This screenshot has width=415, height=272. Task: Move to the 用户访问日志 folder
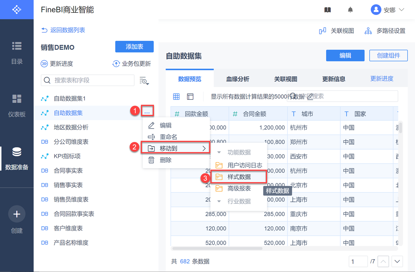click(239, 165)
